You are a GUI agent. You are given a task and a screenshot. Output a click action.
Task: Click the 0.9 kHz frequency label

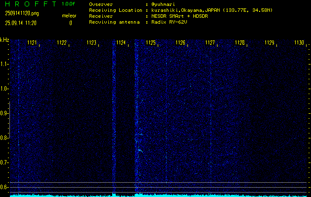pyautogui.click(x=3, y=113)
